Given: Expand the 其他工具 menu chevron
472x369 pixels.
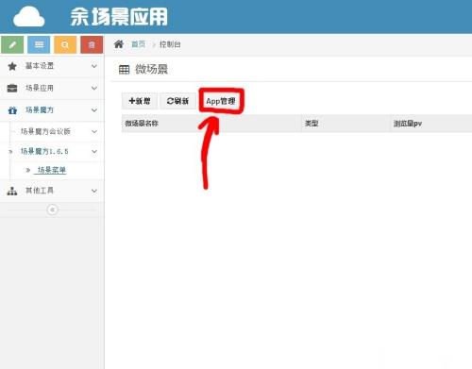Looking at the screenshot, I should tap(94, 191).
